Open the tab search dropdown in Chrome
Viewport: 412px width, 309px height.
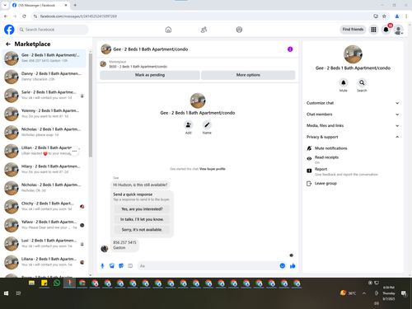[5, 5]
